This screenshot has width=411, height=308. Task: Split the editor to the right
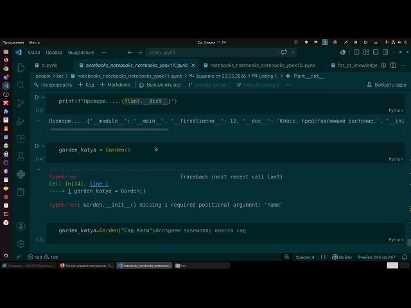click(x=393, y=65)
